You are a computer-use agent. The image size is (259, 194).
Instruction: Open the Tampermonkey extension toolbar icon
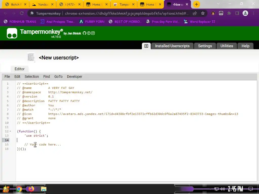[221, 13]
